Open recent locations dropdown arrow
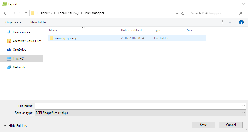The image size is (248, 132). point(20,13)
